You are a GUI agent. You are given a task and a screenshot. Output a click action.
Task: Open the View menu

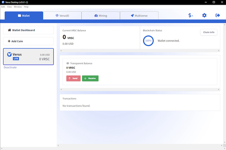pos(9,7)
